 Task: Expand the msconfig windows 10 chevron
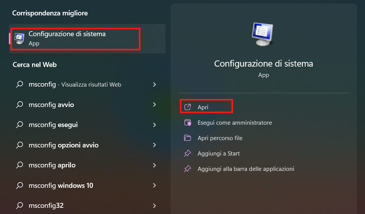pyautogui.click(x=154, y=186)
